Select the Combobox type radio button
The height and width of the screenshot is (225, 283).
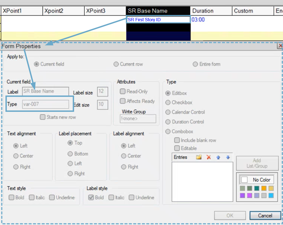[x=168, y=132]
